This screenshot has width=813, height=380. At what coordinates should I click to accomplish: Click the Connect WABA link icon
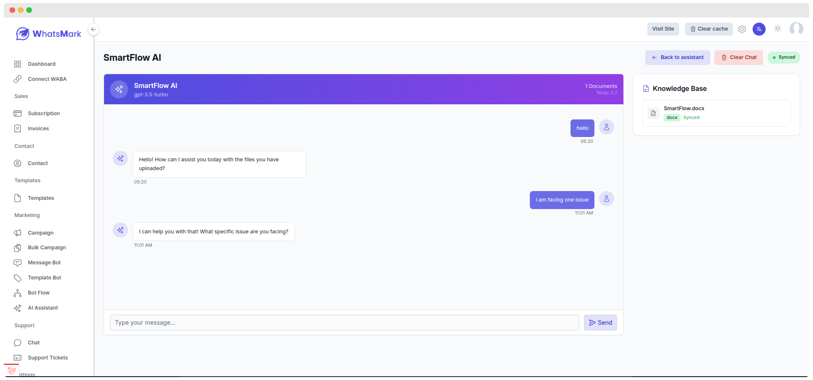(x=18, y=79)
